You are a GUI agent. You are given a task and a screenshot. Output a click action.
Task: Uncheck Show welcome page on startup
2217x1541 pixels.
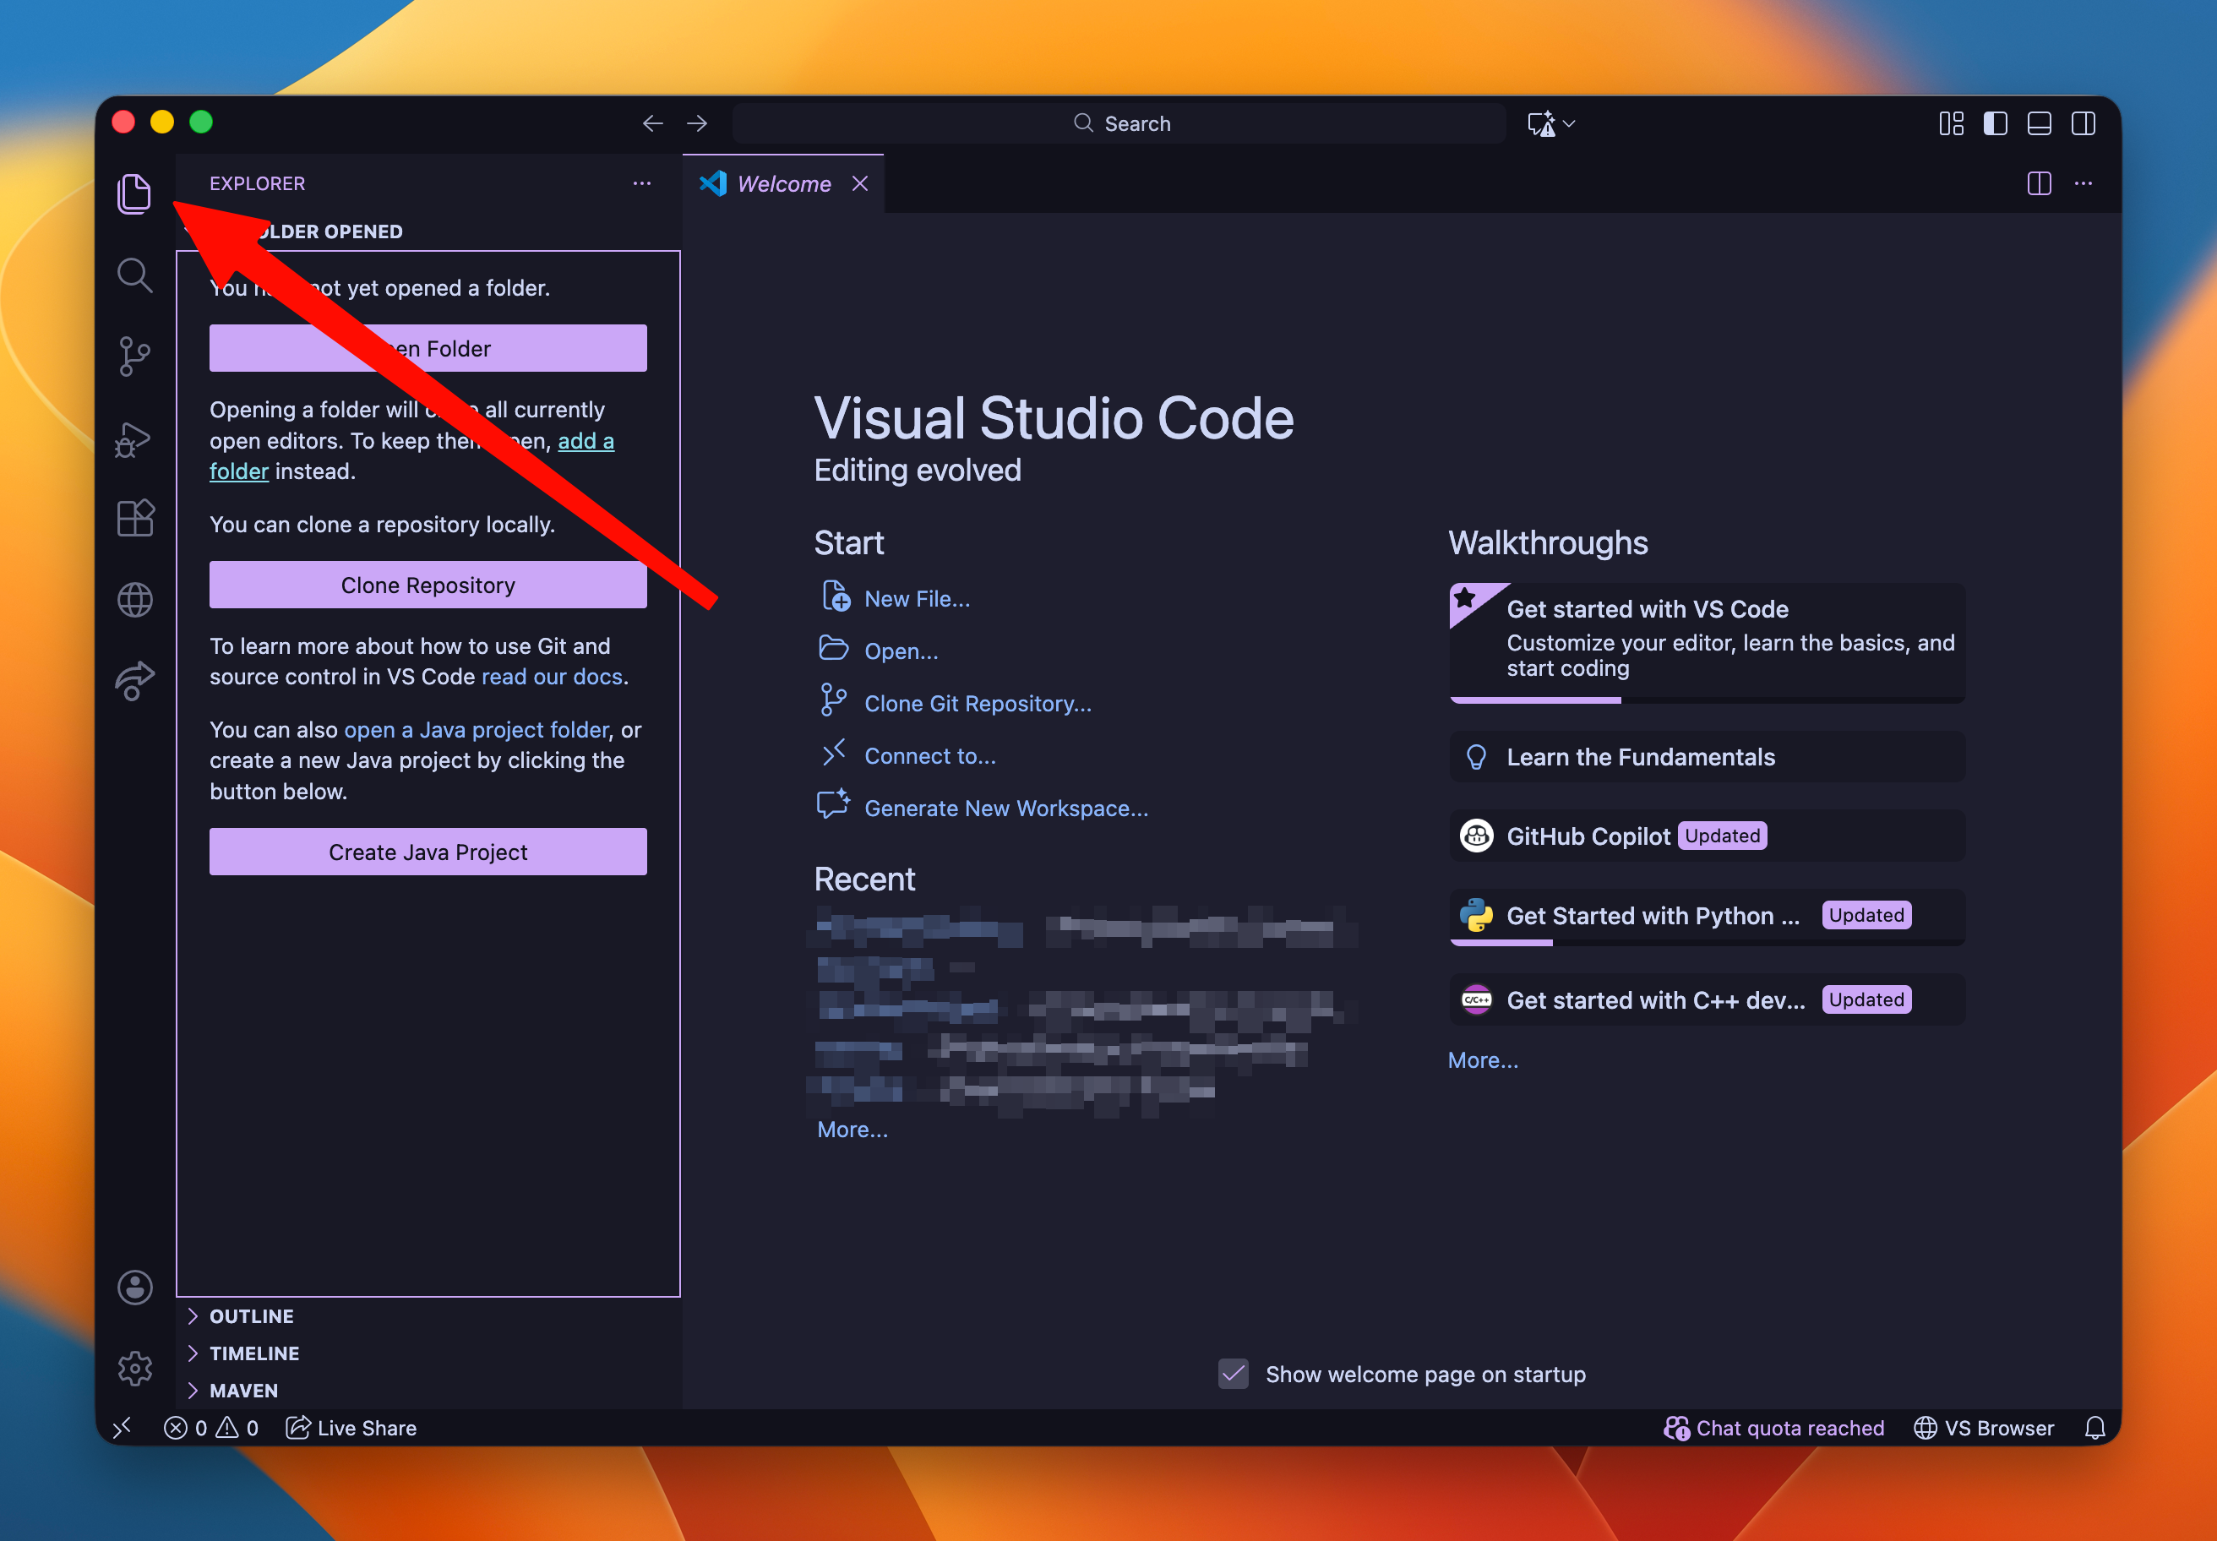tap(1233, 1374)
